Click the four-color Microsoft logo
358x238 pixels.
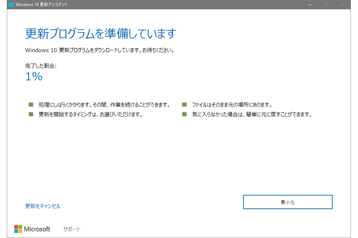tap(18, 229)
